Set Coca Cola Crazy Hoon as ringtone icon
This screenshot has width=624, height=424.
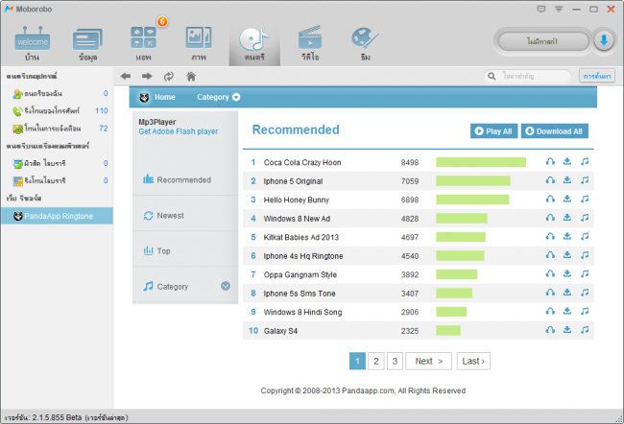point(585,161)
